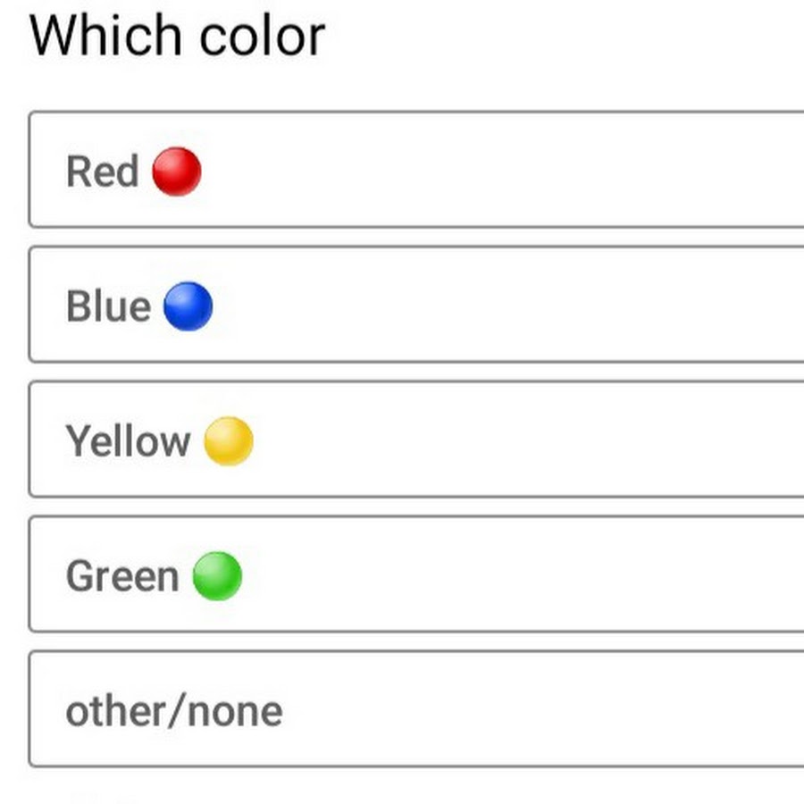Click empty space inside the Green option box
Viewport: 804px width, 804px height.
tap(536, 574)
